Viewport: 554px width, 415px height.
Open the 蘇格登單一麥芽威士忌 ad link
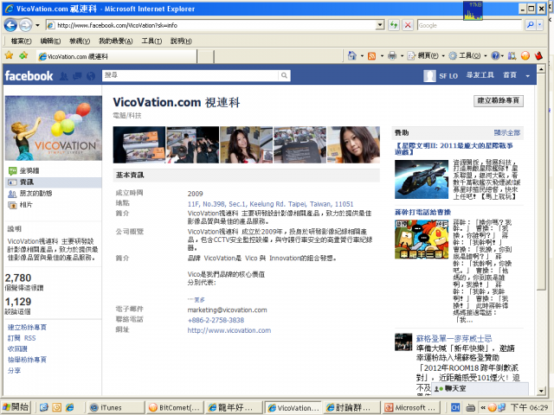point(454,339)
